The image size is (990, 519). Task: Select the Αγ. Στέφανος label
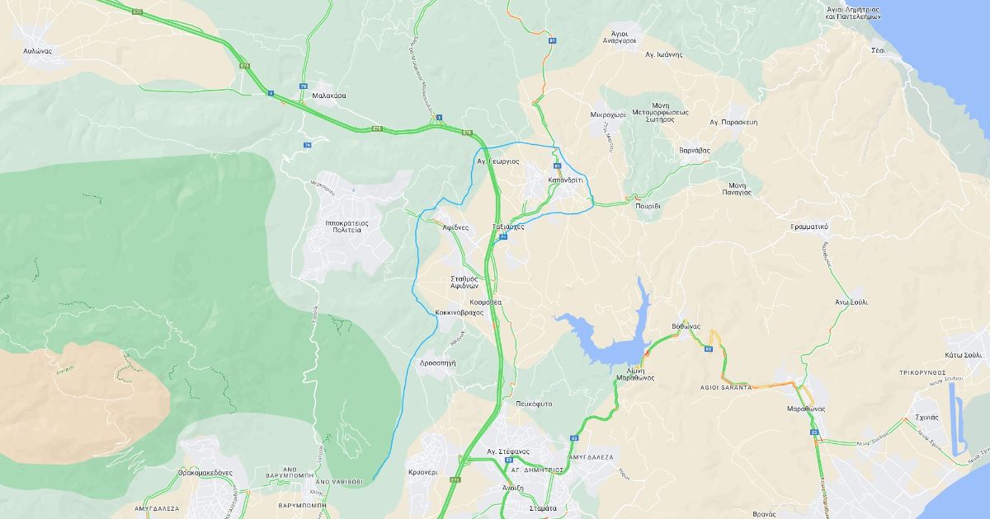pos(507,451)
